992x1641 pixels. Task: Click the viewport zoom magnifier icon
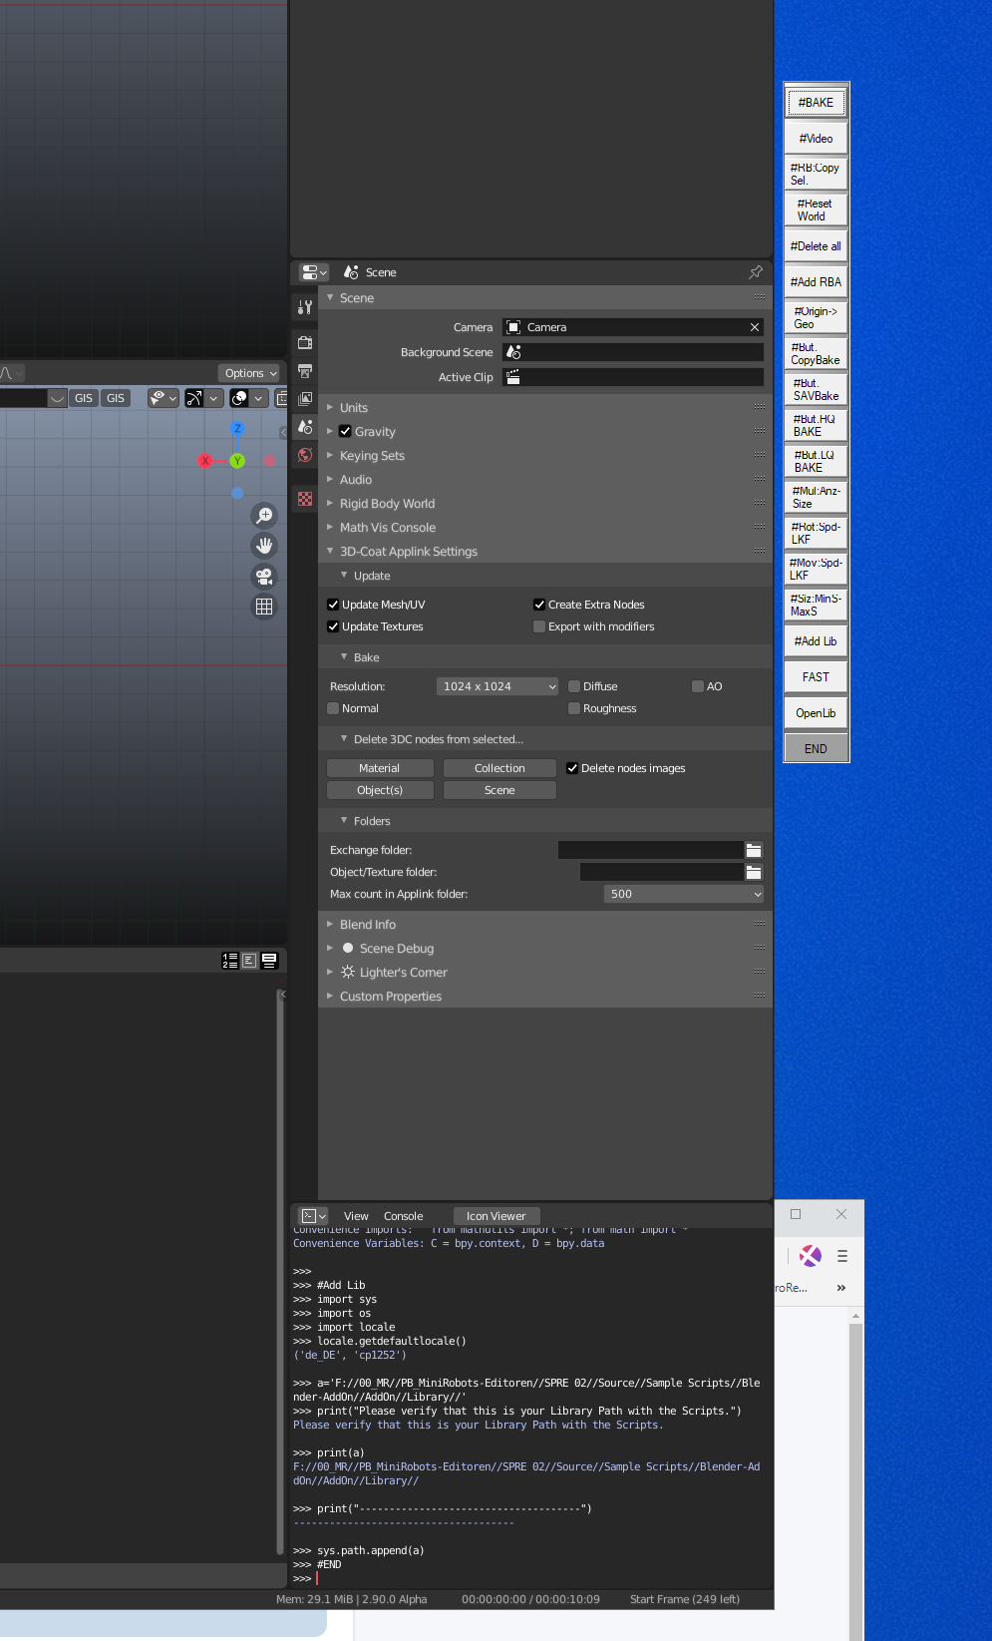click(x=264, y=515)
